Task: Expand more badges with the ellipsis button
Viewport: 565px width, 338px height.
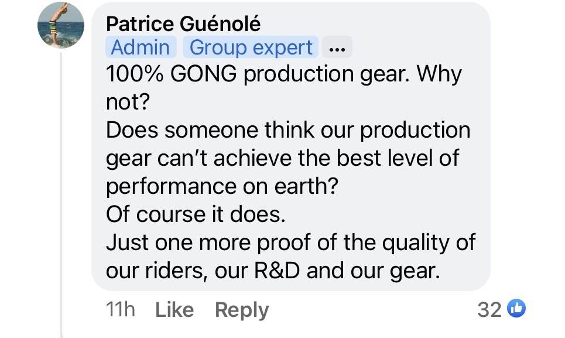Action: 337,48
